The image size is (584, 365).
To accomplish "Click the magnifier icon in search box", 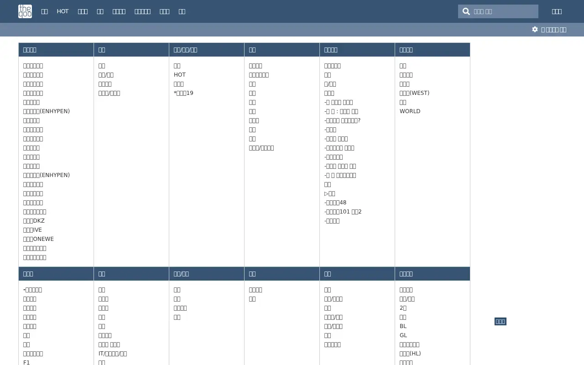I will tap(466, 11).
